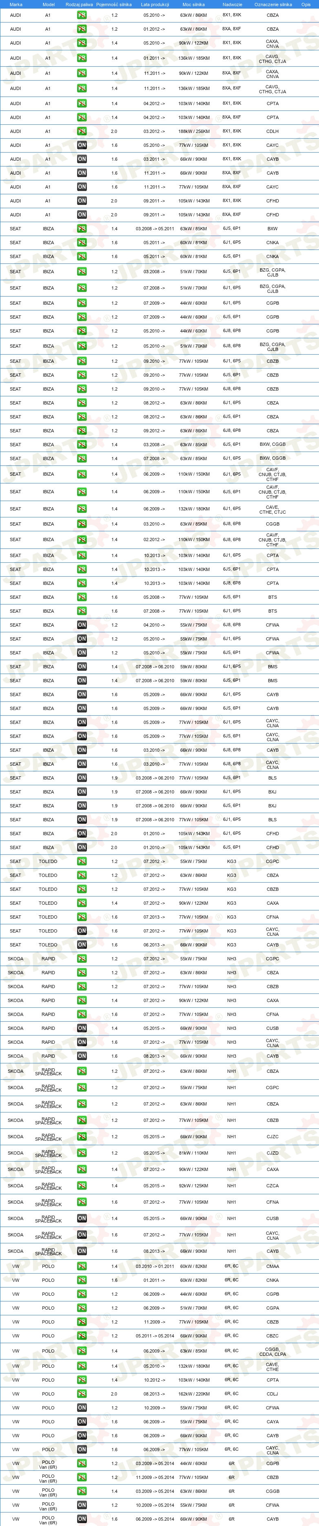Click the CDLH engine code cell
Viewport: 319px width, 1526px height.
272,132
